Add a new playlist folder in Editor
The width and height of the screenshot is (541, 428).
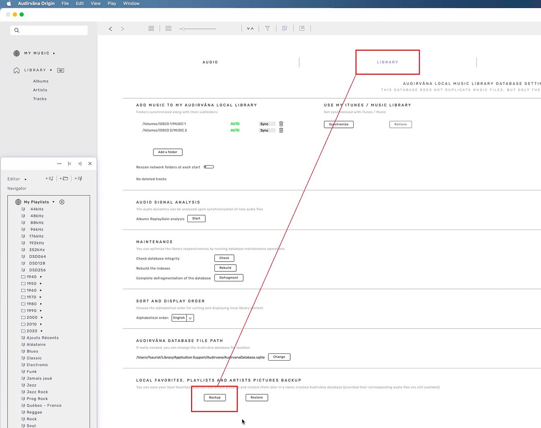pyautogui.click(x=64, y=178)
